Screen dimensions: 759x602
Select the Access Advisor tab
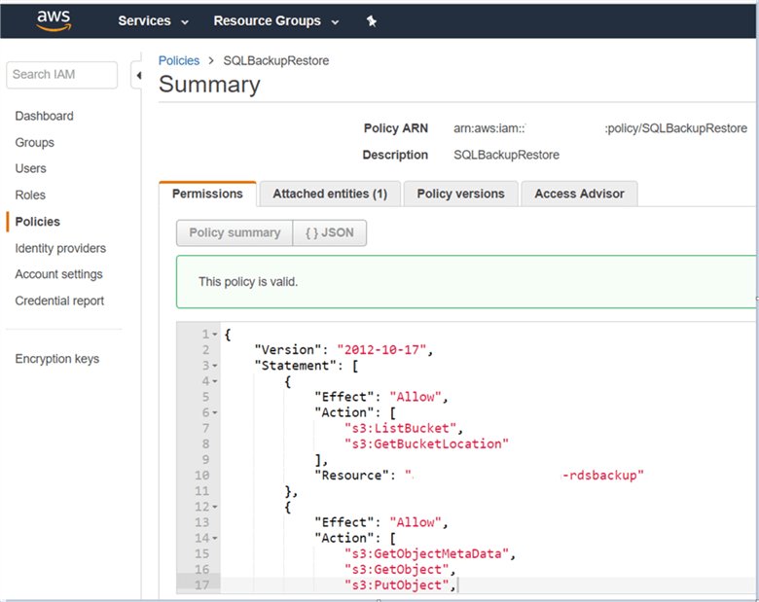[x=579, y=194]
